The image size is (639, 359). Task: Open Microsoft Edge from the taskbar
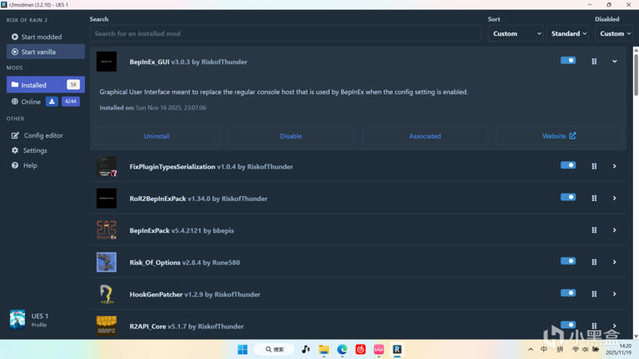pos(342,349)
